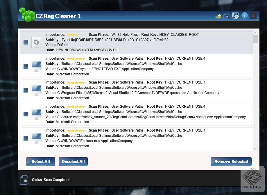Click the monitor icon on the WDExpress.exe entry

point(36,90)
